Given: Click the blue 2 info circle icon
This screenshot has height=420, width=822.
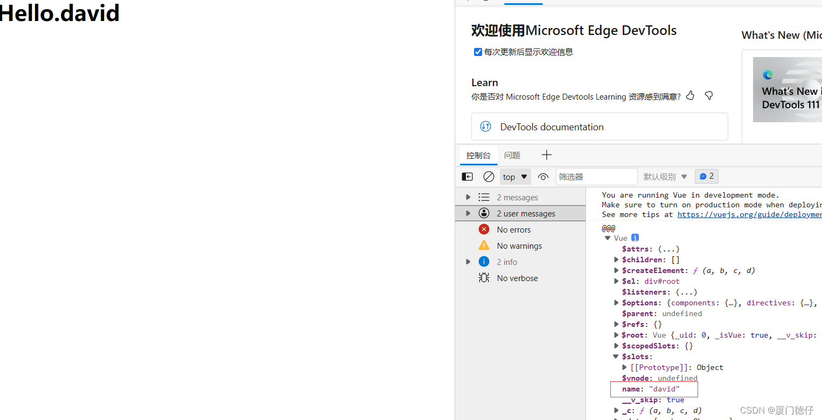Looking at the screenshot, I should coord(484,262).
